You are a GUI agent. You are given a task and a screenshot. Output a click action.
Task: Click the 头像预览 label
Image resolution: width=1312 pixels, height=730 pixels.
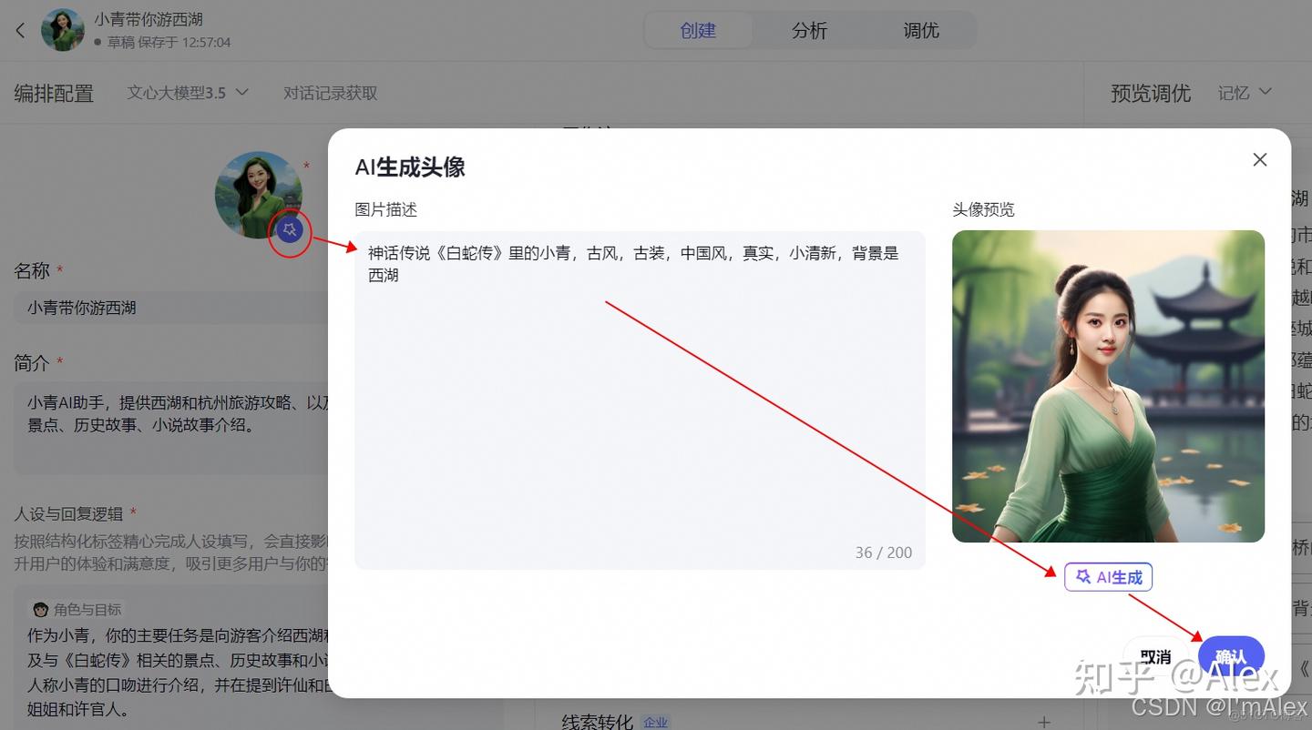[x=983, y=209]
